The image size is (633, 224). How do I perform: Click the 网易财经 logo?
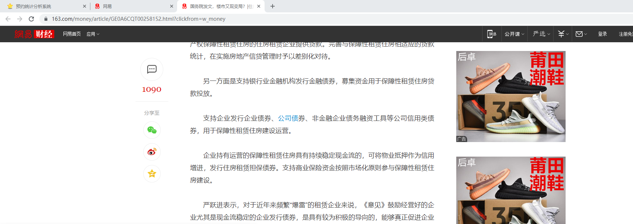34,34
